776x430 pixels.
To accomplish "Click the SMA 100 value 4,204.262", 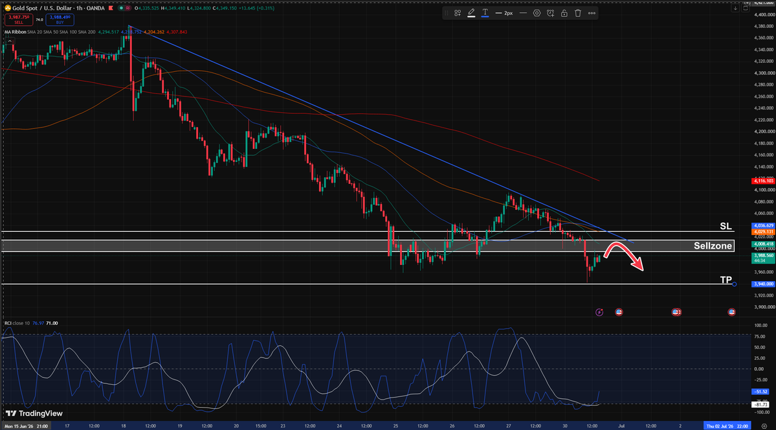I will [x=155, y=32].
